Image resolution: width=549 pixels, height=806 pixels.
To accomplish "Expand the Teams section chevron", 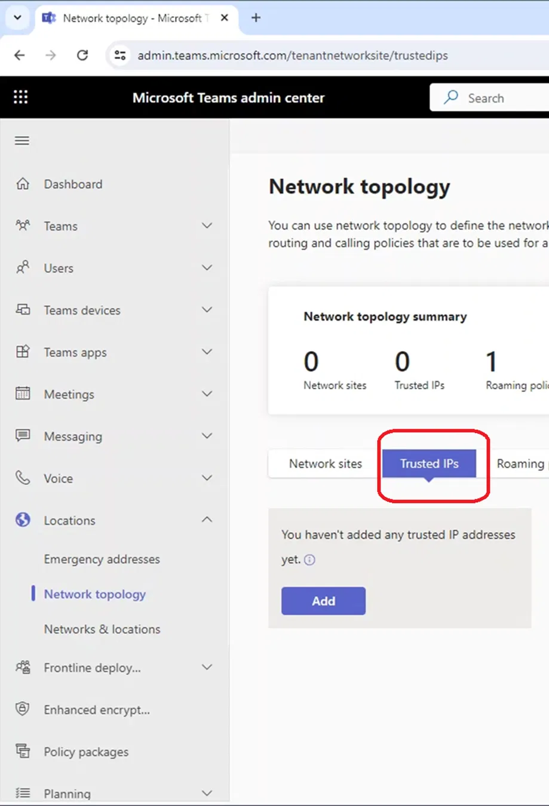I will [x=207, y=226].
